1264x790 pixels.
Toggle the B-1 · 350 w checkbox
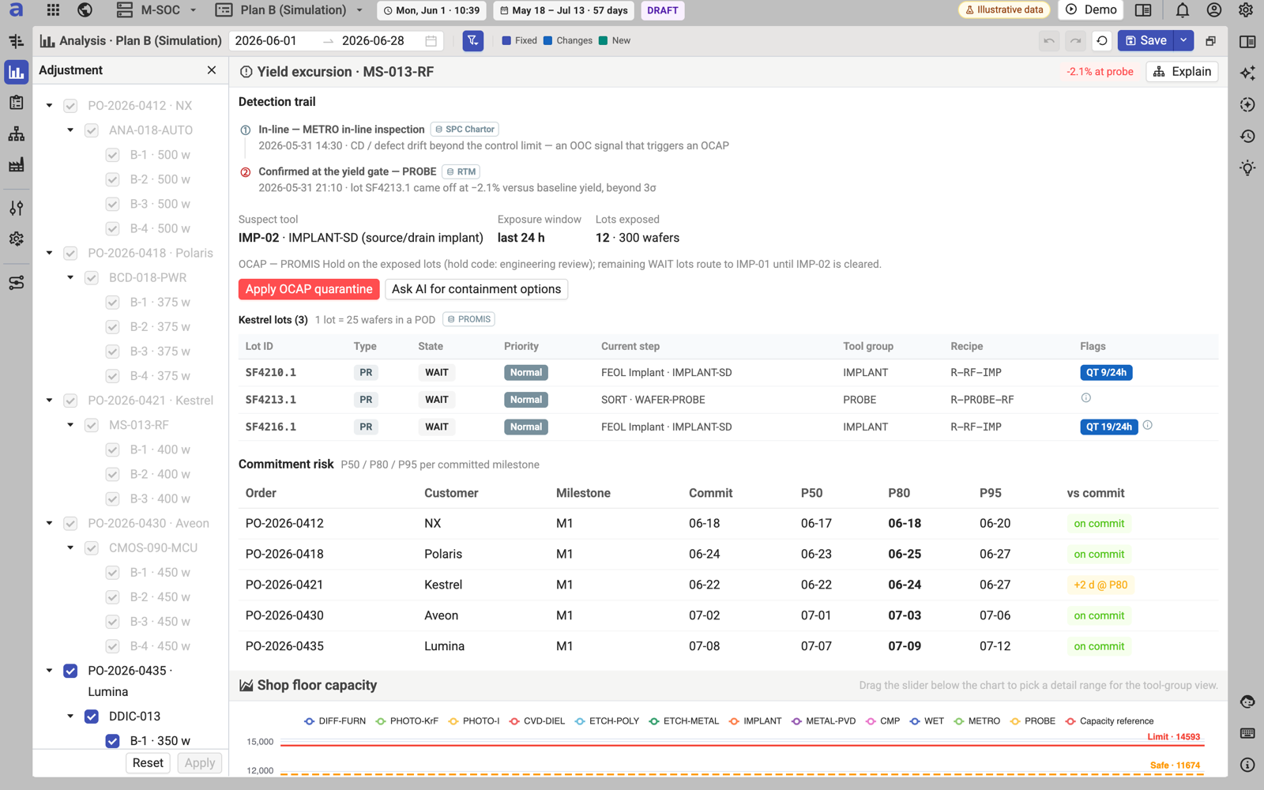[112, 741]
